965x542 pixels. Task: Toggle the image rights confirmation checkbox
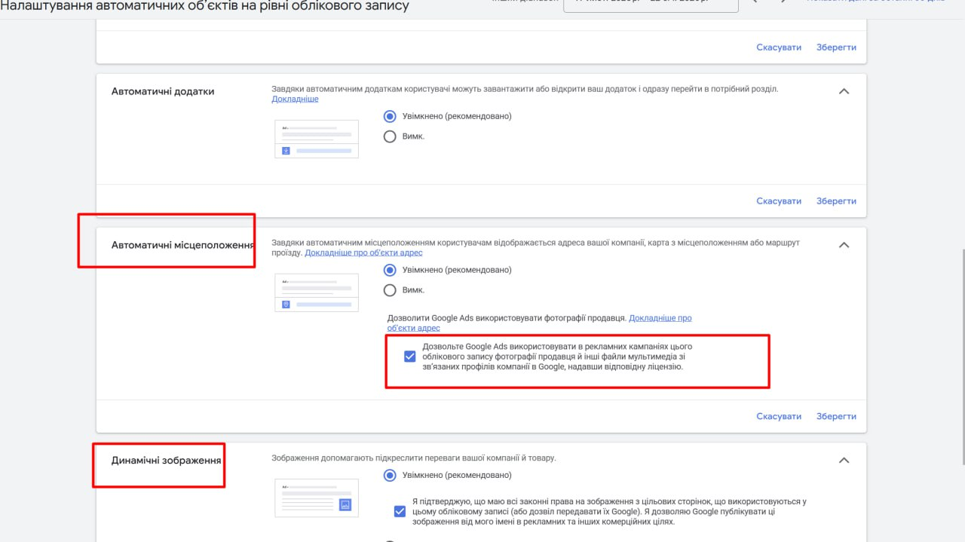click(x=400, y=511)
